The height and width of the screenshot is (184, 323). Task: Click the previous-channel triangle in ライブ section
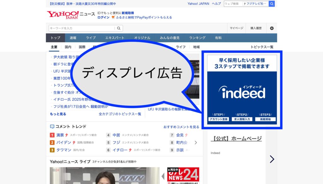pyautogui.click(x=163, y=176)
